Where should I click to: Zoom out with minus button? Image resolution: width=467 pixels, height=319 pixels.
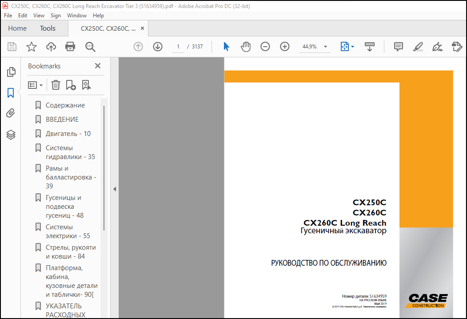265,47
